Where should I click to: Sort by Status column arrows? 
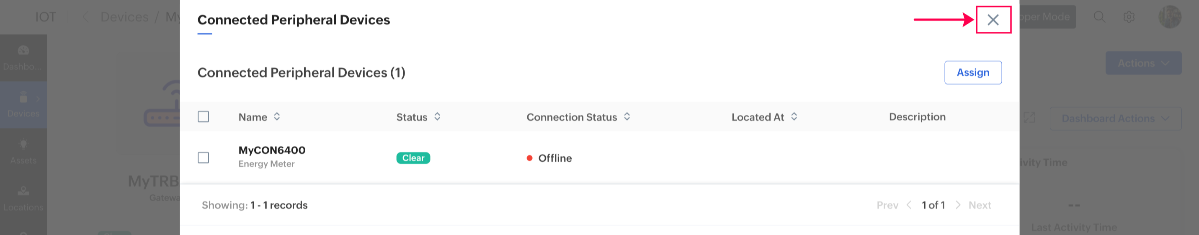(x=437, y=117)
